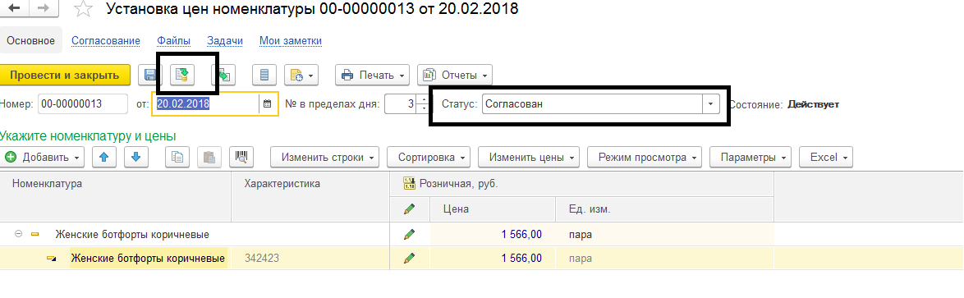Viewport: 964px width, 298px height.
Task: Move row up with blue arrow
Action: (x=104, y=158)
